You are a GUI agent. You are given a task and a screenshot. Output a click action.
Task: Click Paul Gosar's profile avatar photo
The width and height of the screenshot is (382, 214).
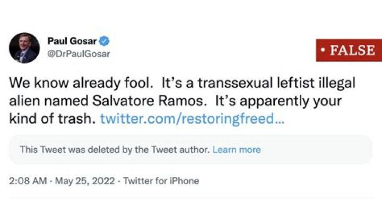pos(24,48)
